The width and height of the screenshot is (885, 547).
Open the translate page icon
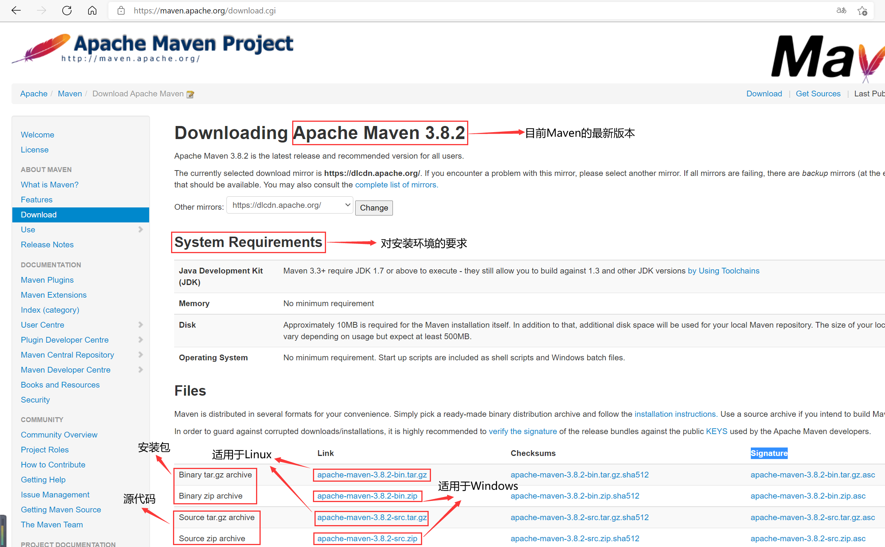pos(841,10)
